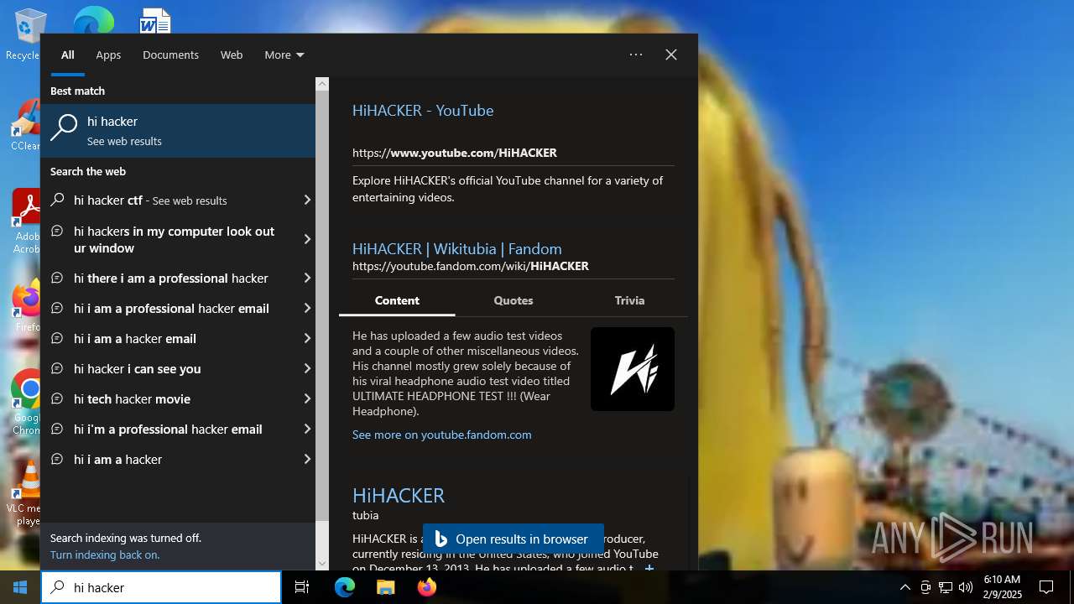
Task: Expand arrow for 'hi i'm a professional hacker email'
Action: 307,429
